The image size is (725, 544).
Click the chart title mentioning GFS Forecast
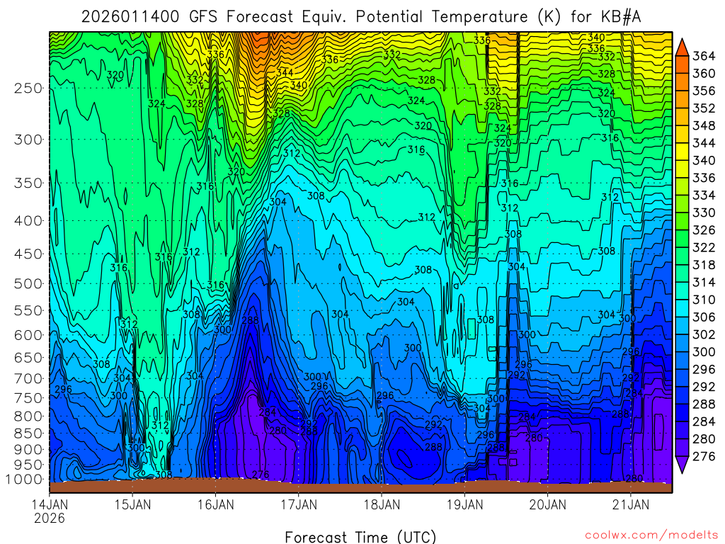click(x=361, y=17)
